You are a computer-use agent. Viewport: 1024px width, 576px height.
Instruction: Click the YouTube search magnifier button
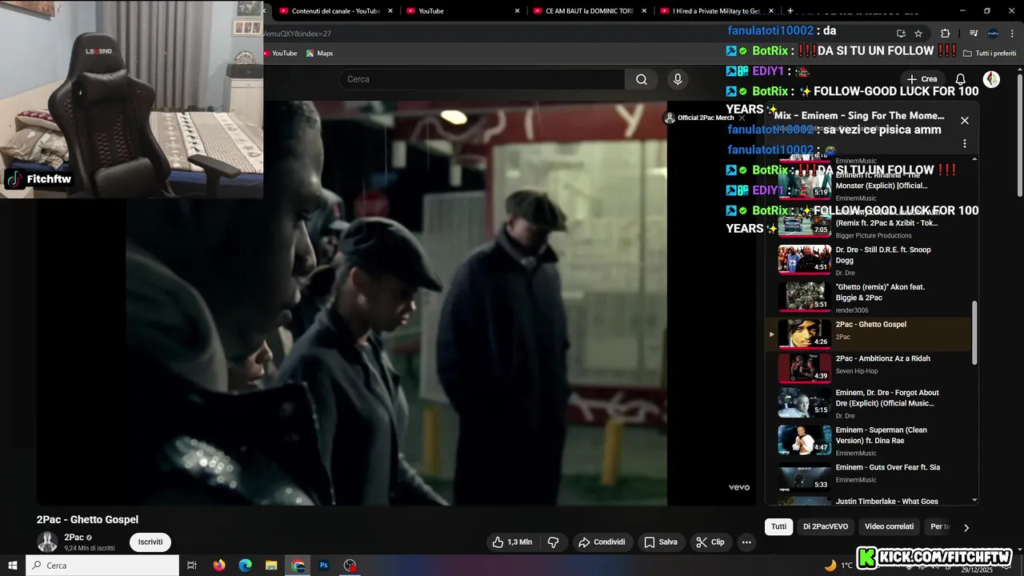(642, 79)
